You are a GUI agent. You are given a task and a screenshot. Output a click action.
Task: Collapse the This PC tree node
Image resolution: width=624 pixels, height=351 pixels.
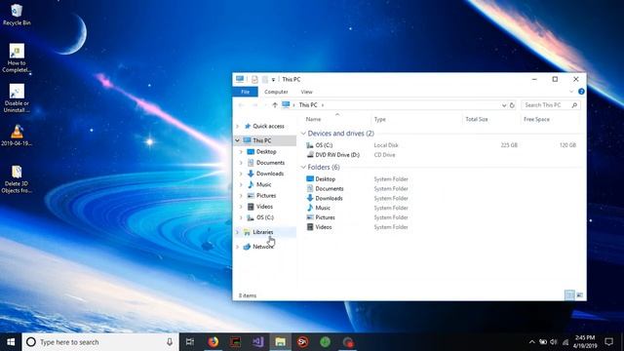point(238,140)
